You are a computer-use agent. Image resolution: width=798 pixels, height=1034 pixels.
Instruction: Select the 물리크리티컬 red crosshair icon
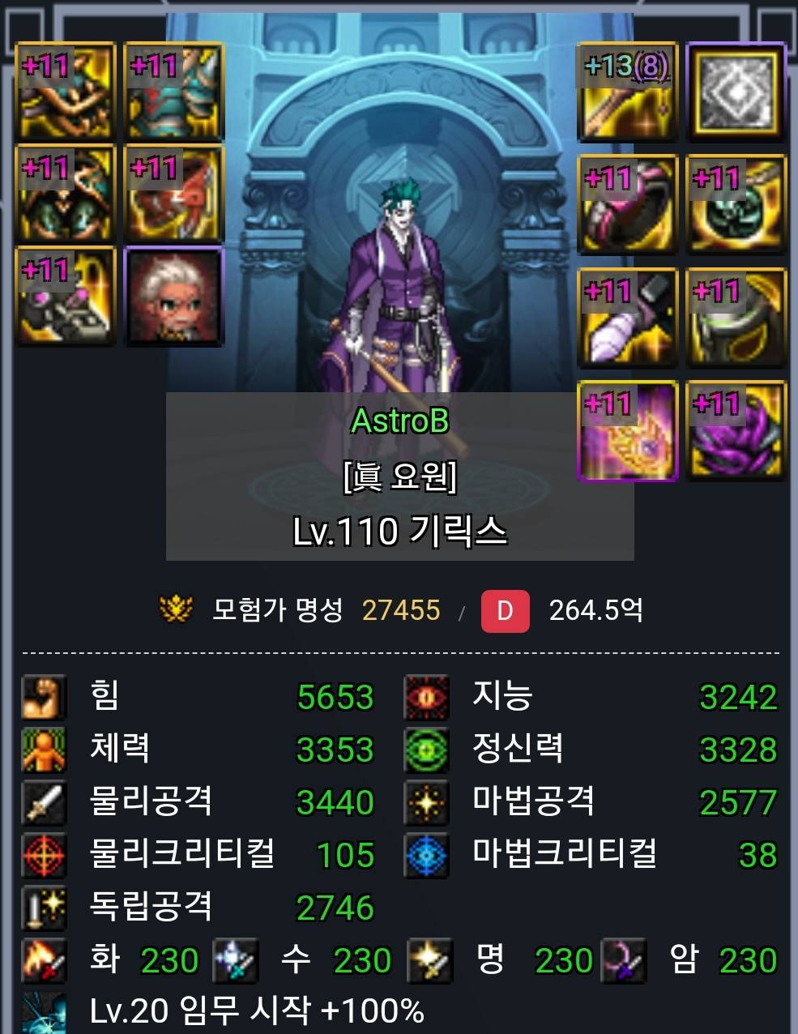pyautogui.click(x=44, y=855)
